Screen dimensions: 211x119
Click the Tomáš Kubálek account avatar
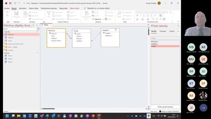(x=159, y=3)
